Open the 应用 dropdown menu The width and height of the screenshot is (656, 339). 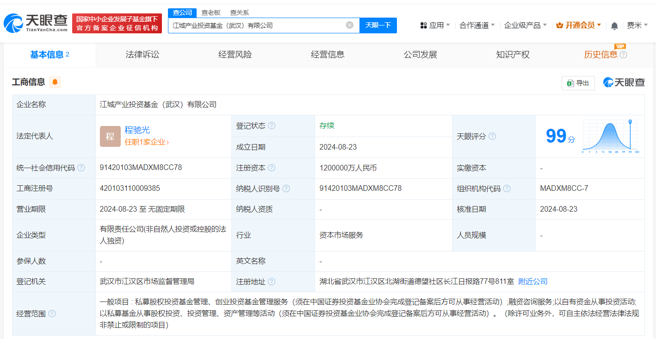[x=435, y=25]
